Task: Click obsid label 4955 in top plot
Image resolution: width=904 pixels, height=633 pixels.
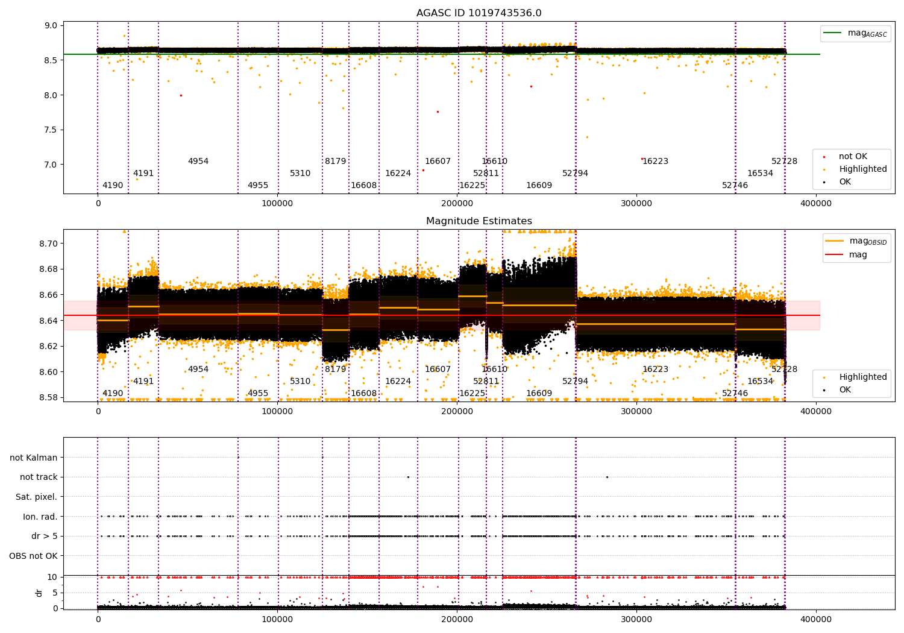Action: [x=258, y=185]
